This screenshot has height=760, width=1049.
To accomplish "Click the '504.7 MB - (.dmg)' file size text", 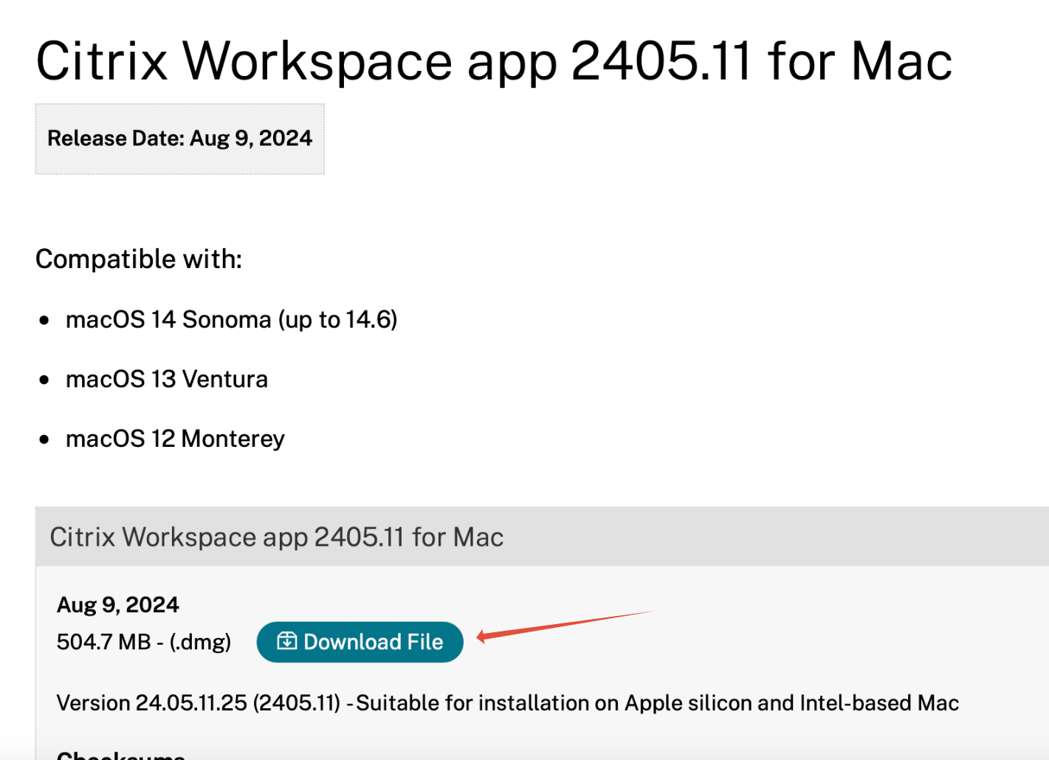I will tap(144, 642).
